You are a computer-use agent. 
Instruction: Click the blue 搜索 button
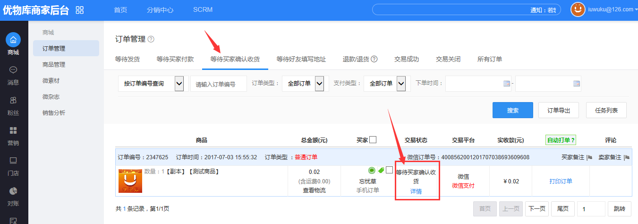pyautogui.click(x=512, y=110)
